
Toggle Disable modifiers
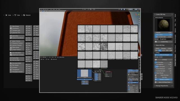pyautogui.click(x=163, y=79)
